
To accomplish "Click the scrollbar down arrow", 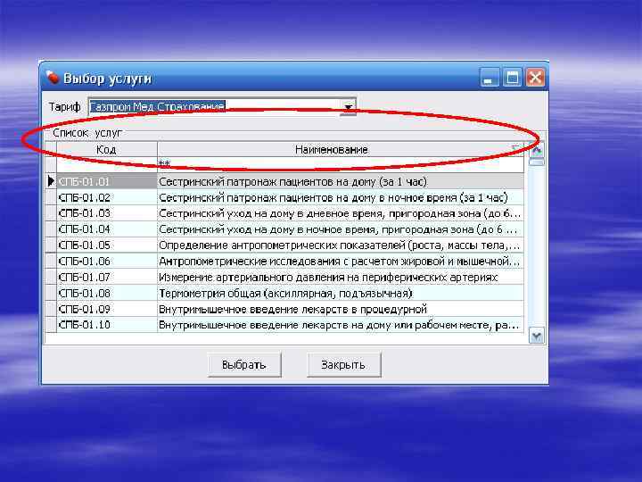I will (x=537, y=337).
